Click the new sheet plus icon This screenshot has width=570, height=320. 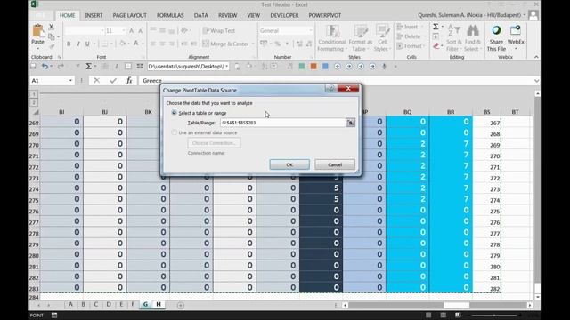(180, 305)
